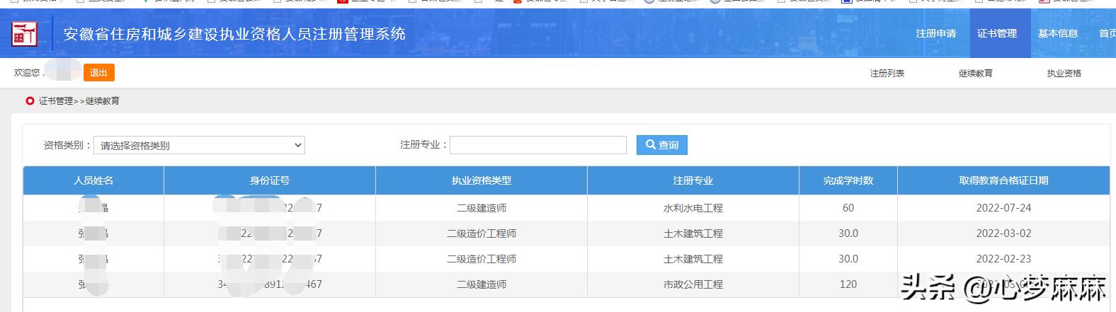Viewport: 1116px width, 312px height.
Task: Click the system title 安徽省住房和城乡建设执业资格人员注册管理系统
Action: coord(234,33)
